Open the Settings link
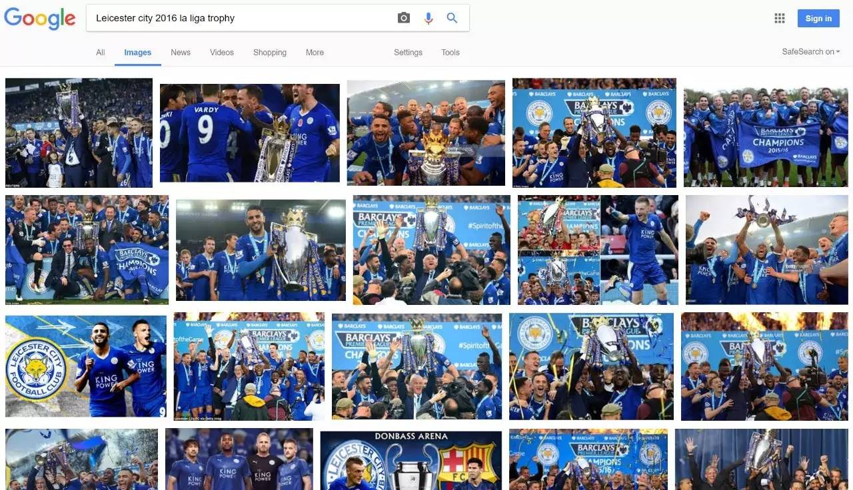The height and width of the screenshot is (490, 853). (408, 53)
